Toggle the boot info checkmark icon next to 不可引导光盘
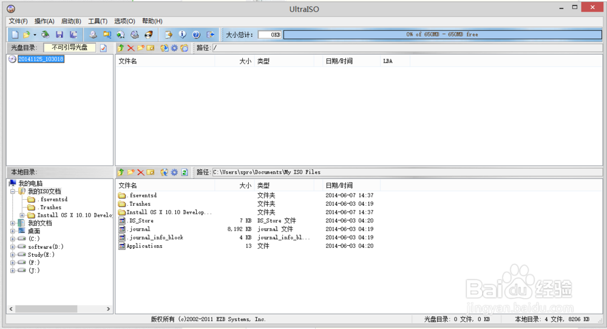The image size is (607, 329). coord(103,48)
